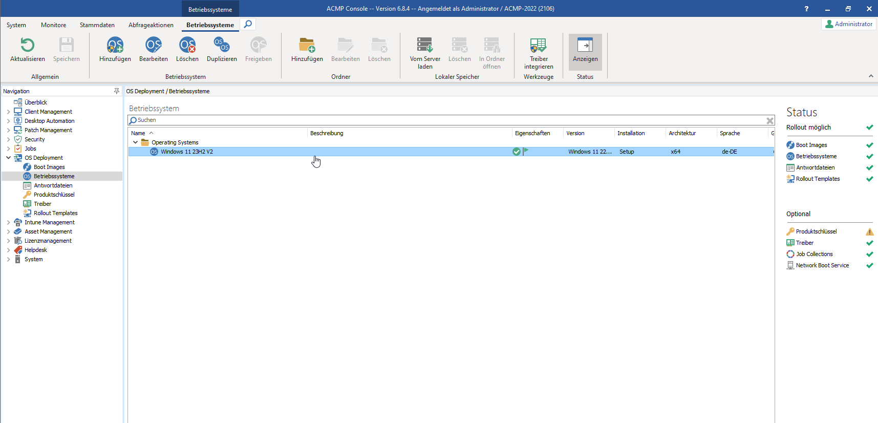The width and height of the screenshot is (878, 423).
Task: Select Produktschlüssel in the navigation tree
Action: point(54,195)
